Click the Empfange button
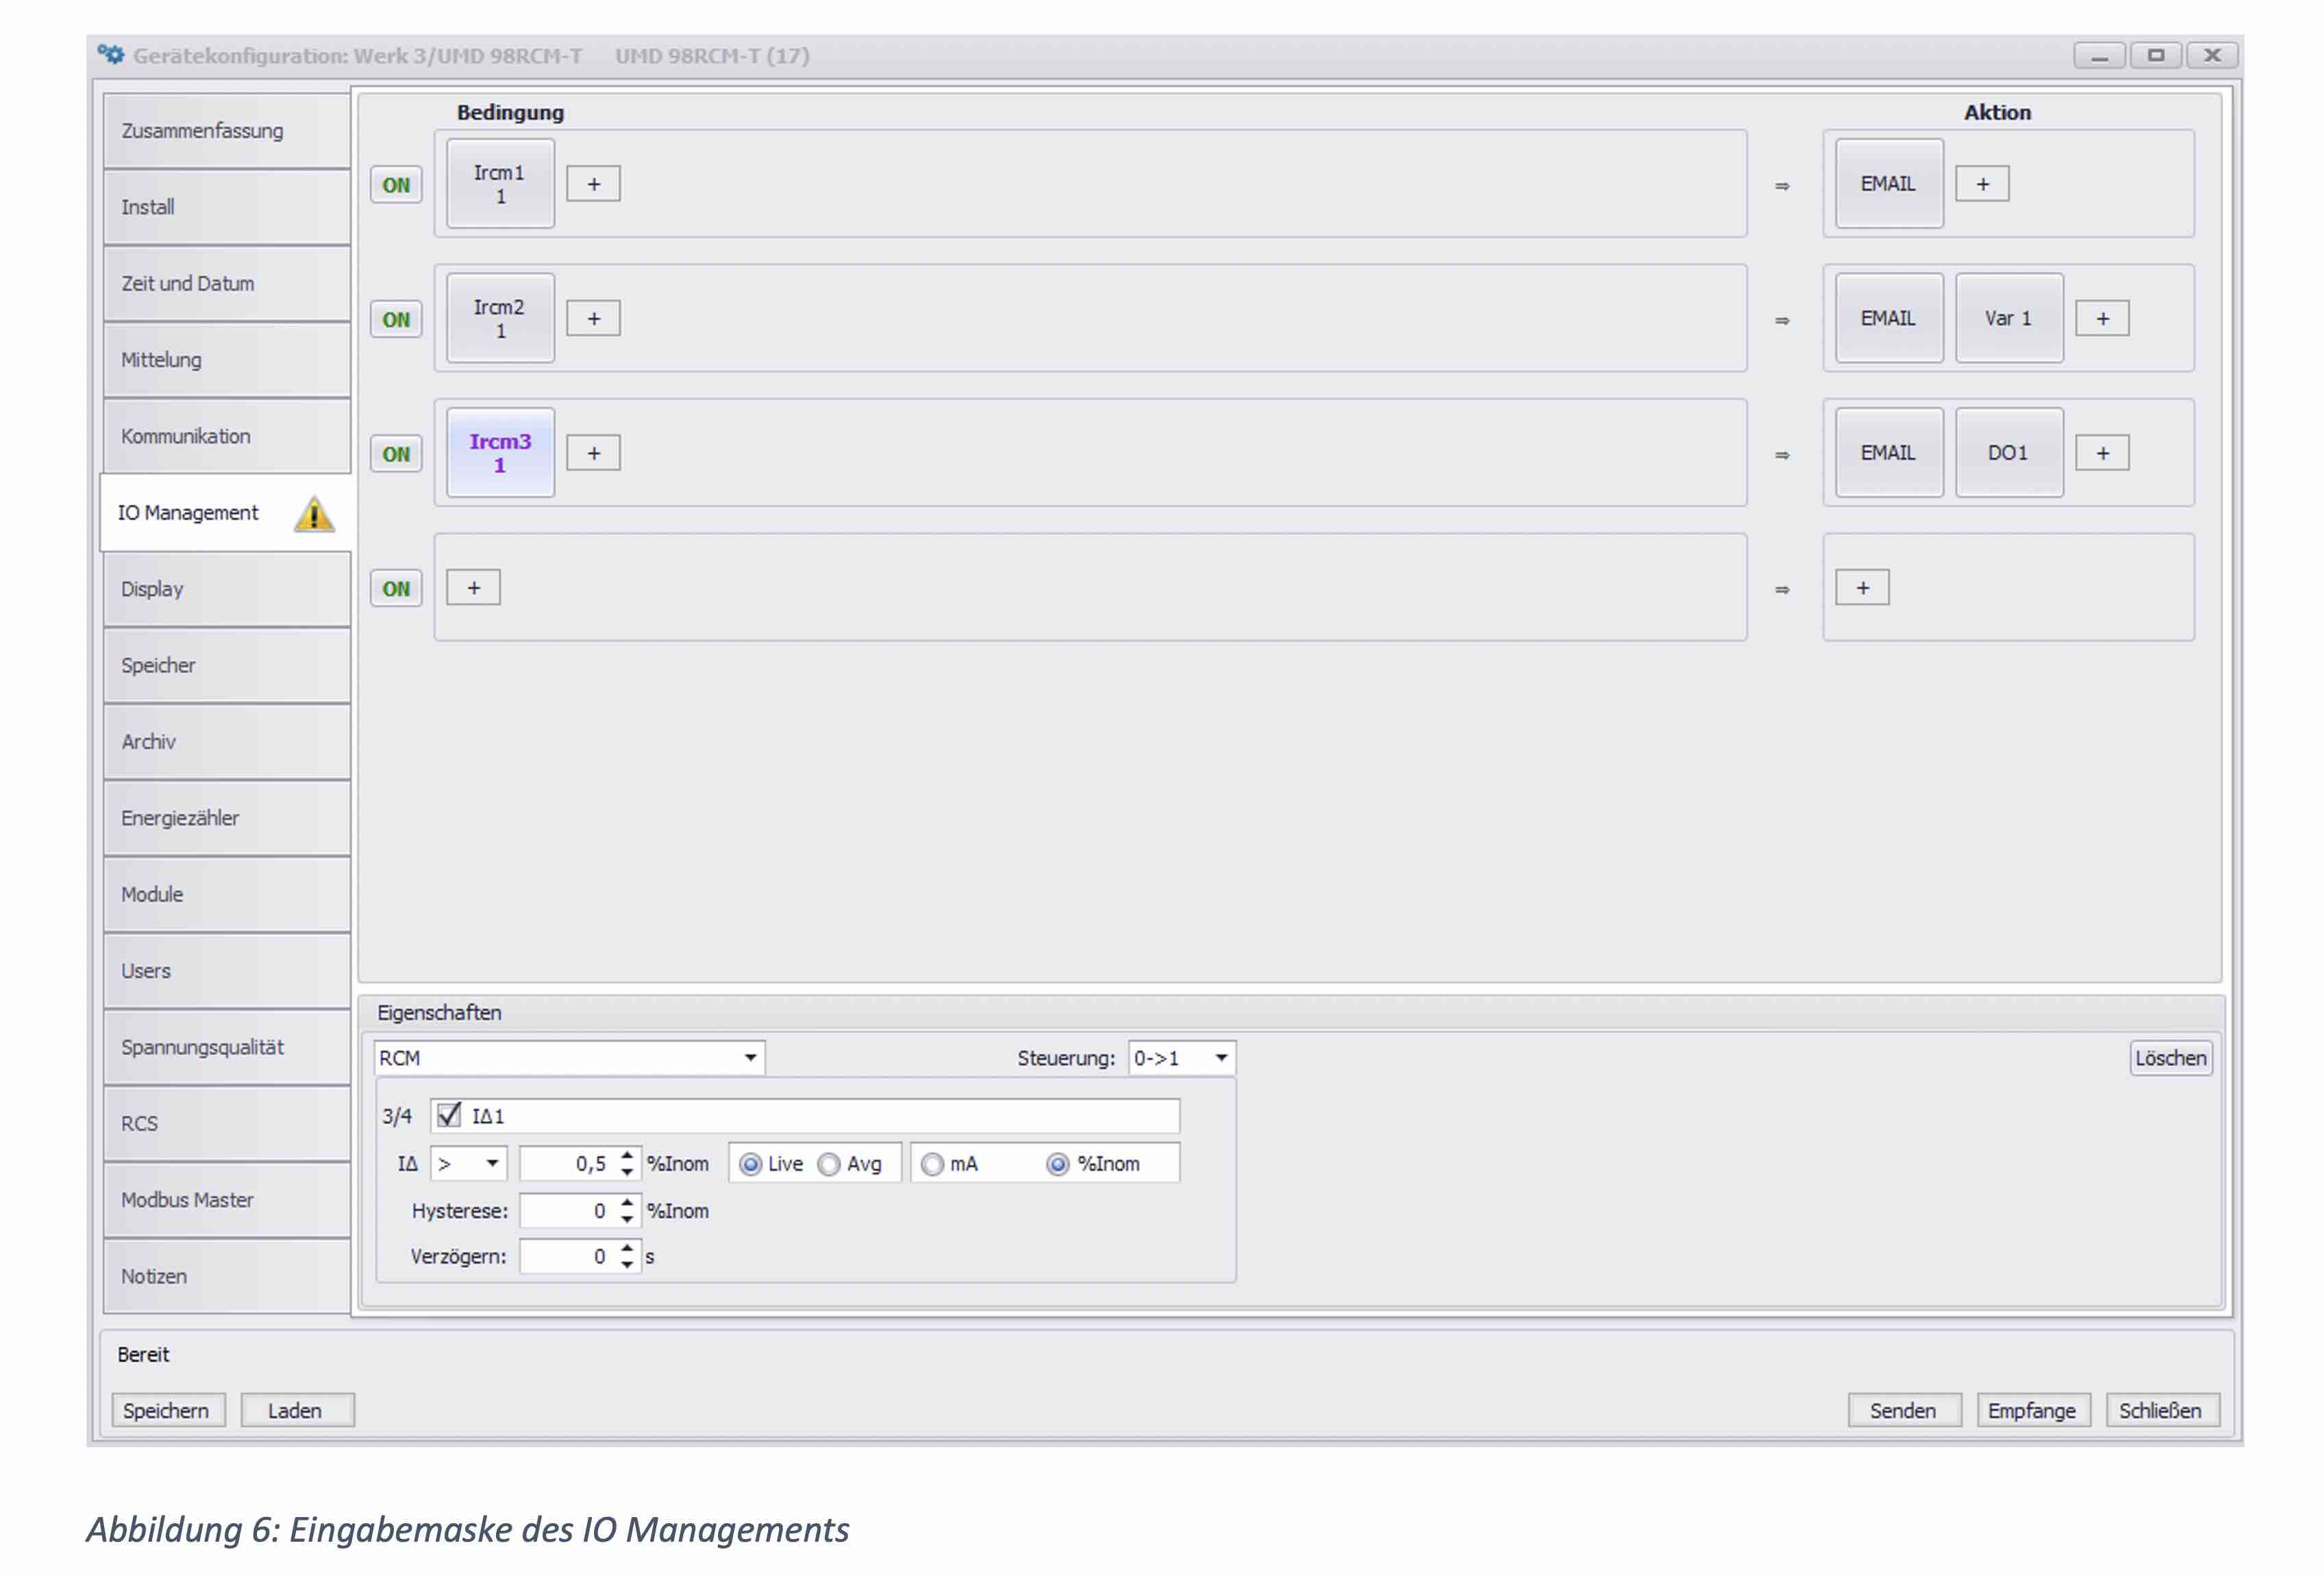The height and width of the screenshot is (1576, 2324). (x=2033, y=1410)
